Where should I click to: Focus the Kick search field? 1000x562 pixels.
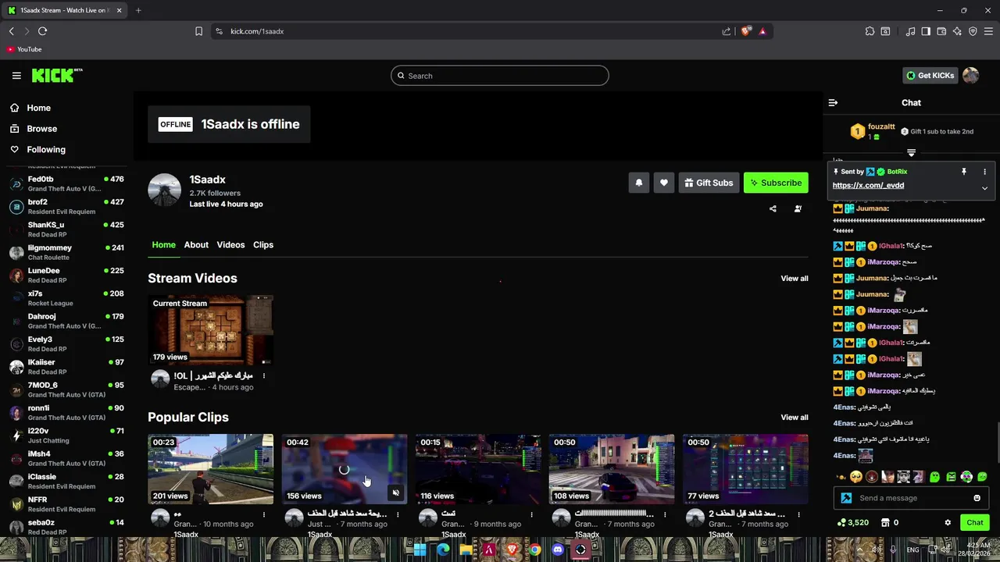(500, 76)
